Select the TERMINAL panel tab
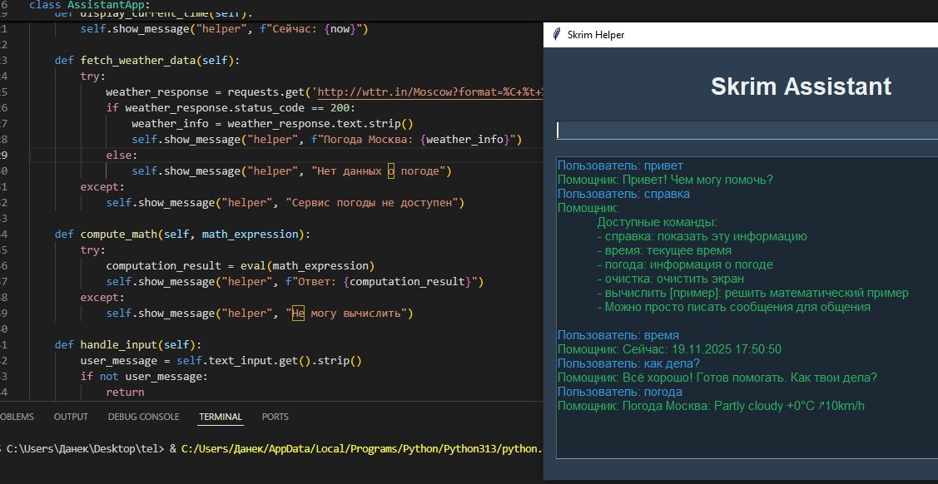Image resolution: width=938 pixels, height=484 pixels. [x=221, y=417]
